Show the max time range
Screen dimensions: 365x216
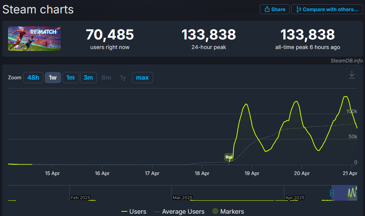(142, 78)
